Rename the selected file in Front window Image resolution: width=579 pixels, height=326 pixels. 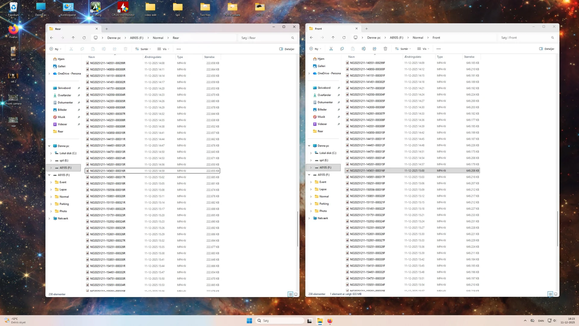point(364,49)
